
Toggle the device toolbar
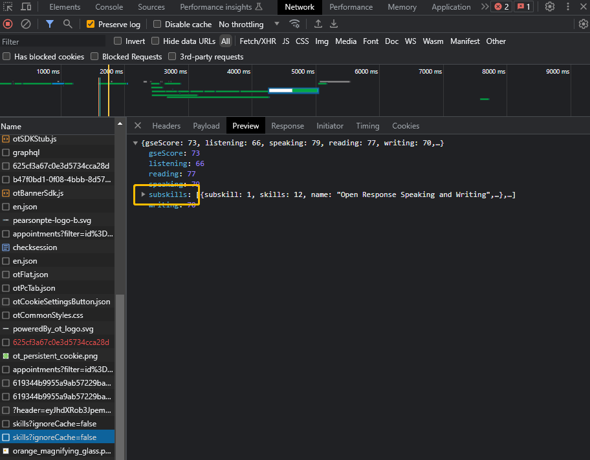click(25, 6)
